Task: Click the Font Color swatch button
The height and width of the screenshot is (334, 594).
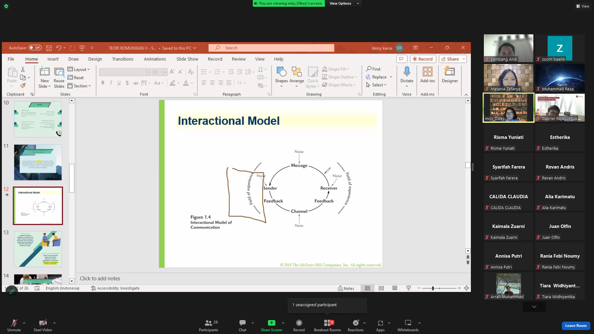Action: 186,83
